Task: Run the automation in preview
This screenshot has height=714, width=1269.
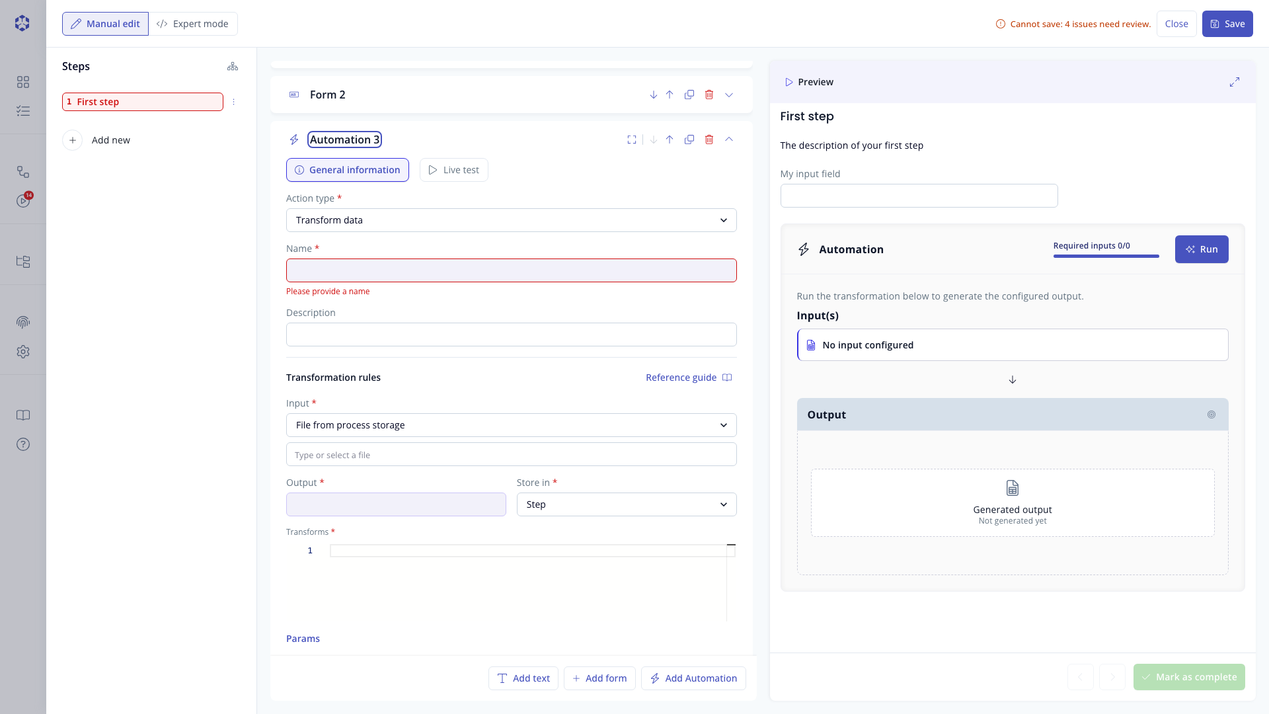Action: (x=1202, y=249)
